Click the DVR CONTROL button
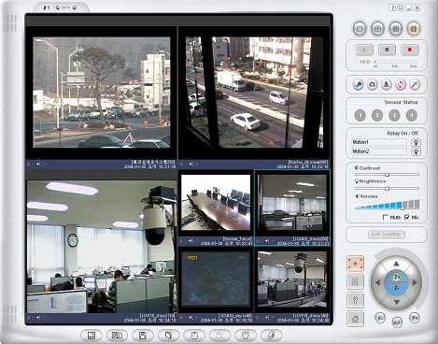Viewport: 438px width, 344px height. 387,235
